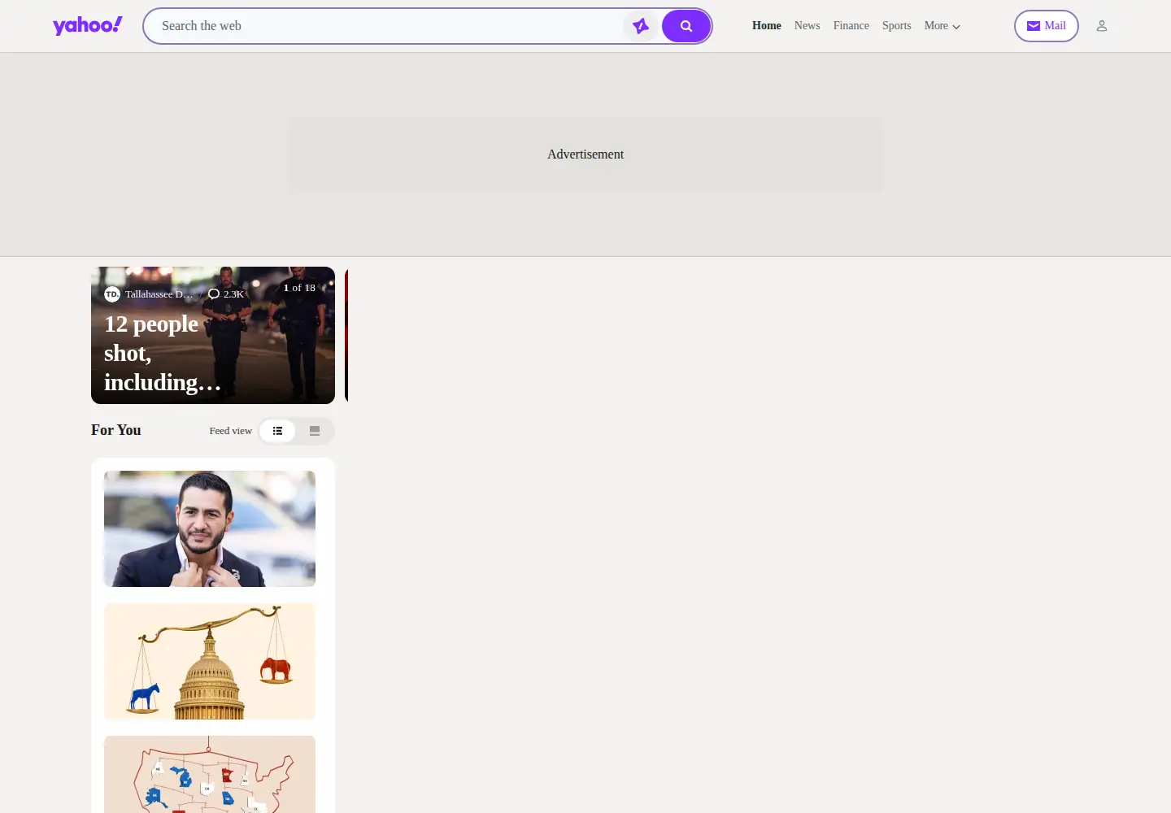This screenshot has width=1171, height=813.
Task: Open Yahoo Mail
Action: [x=1047, y=26]
